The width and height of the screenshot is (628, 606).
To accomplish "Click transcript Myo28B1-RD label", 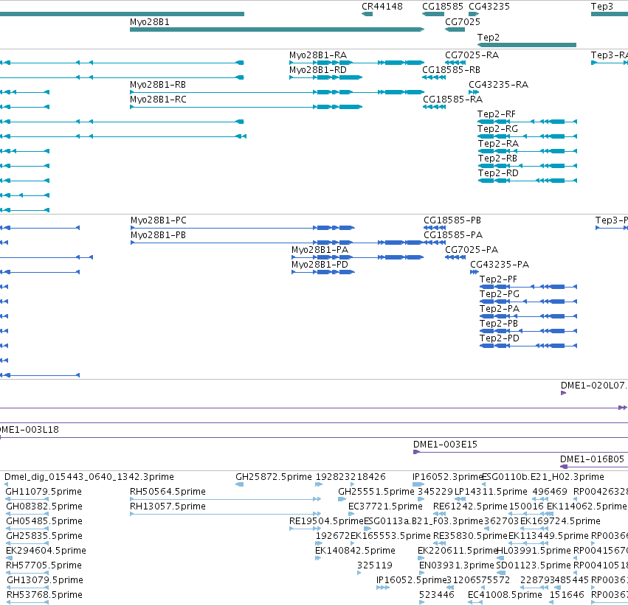I will tap(318, 70).
